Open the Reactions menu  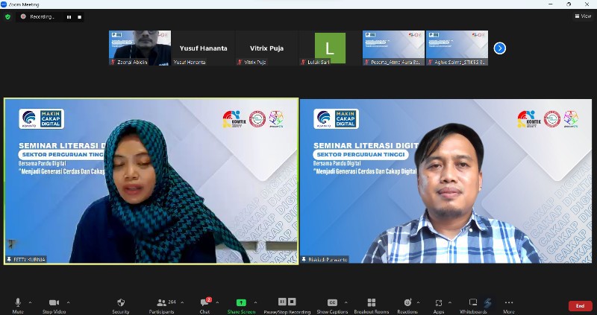click(x=407, y=304)
